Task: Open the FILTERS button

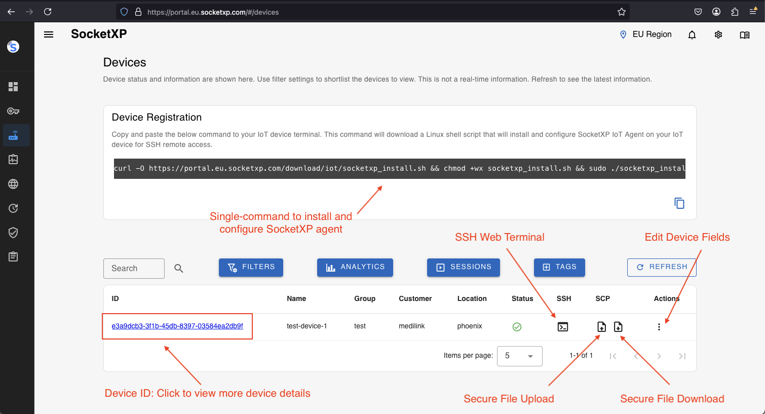Action: [251, 267]
